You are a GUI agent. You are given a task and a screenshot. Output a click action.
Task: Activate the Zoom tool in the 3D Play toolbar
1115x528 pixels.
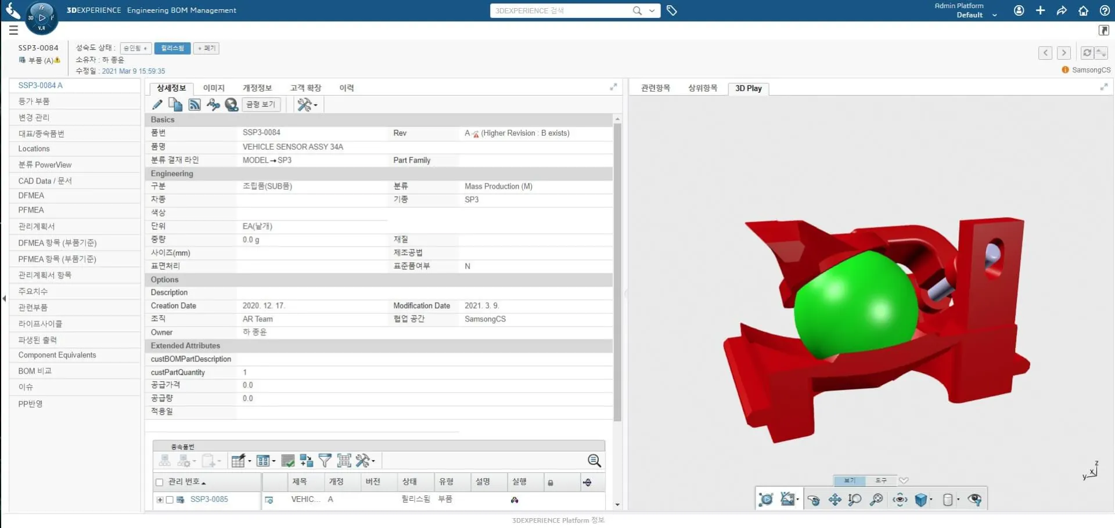click(x=855, y=499)
